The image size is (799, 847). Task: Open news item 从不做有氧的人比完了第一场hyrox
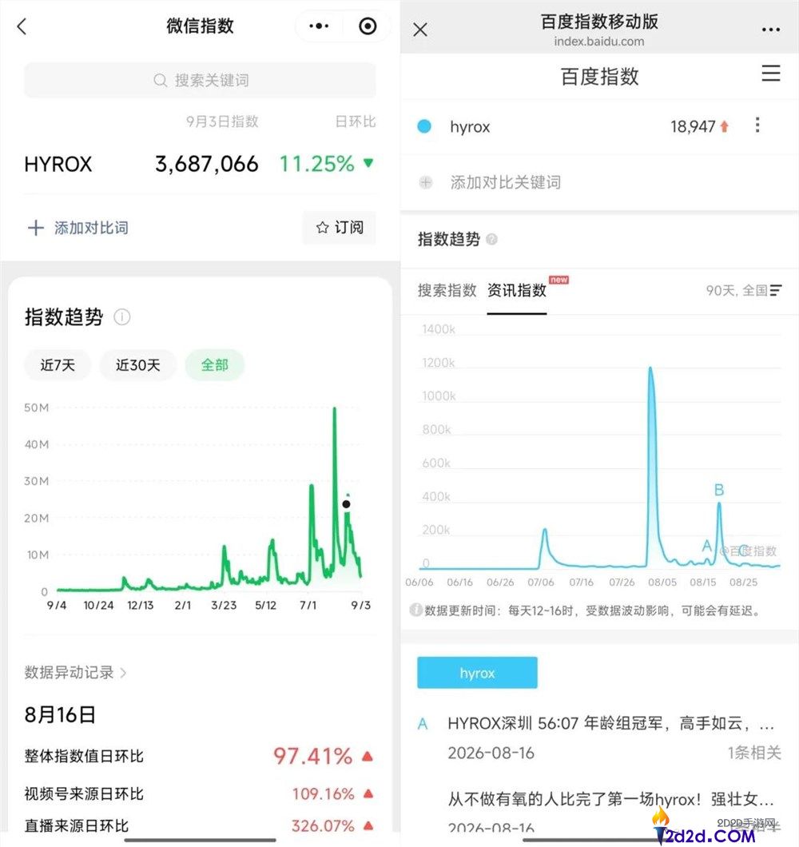(610, 799)
